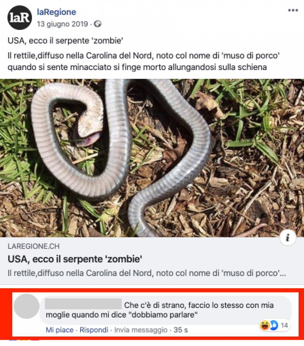Open the three-dot post options menu

click(x=293, y=11)
